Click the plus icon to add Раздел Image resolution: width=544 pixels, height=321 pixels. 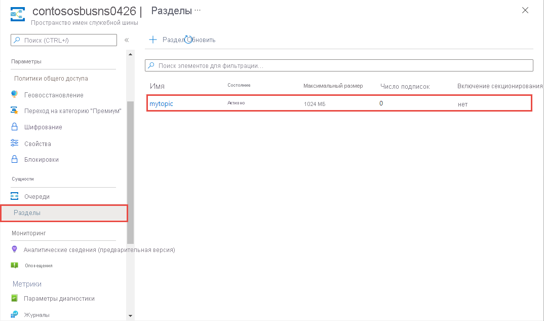pyautogui.click(x=153, y=40)
